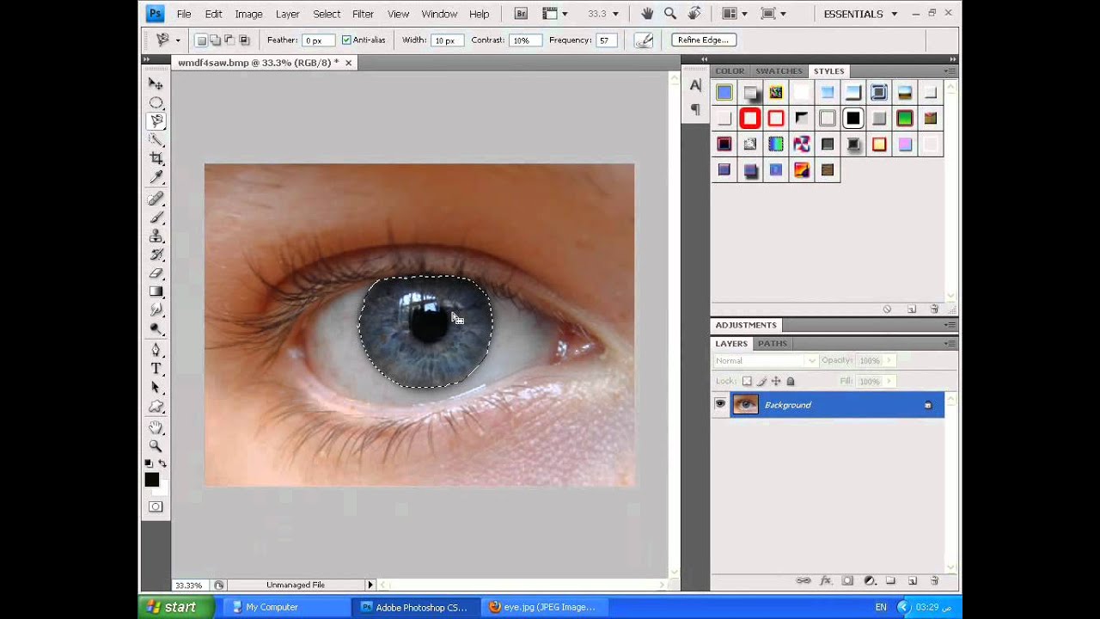
Task: Choose the Eraser tool
Action: point(156,273)
